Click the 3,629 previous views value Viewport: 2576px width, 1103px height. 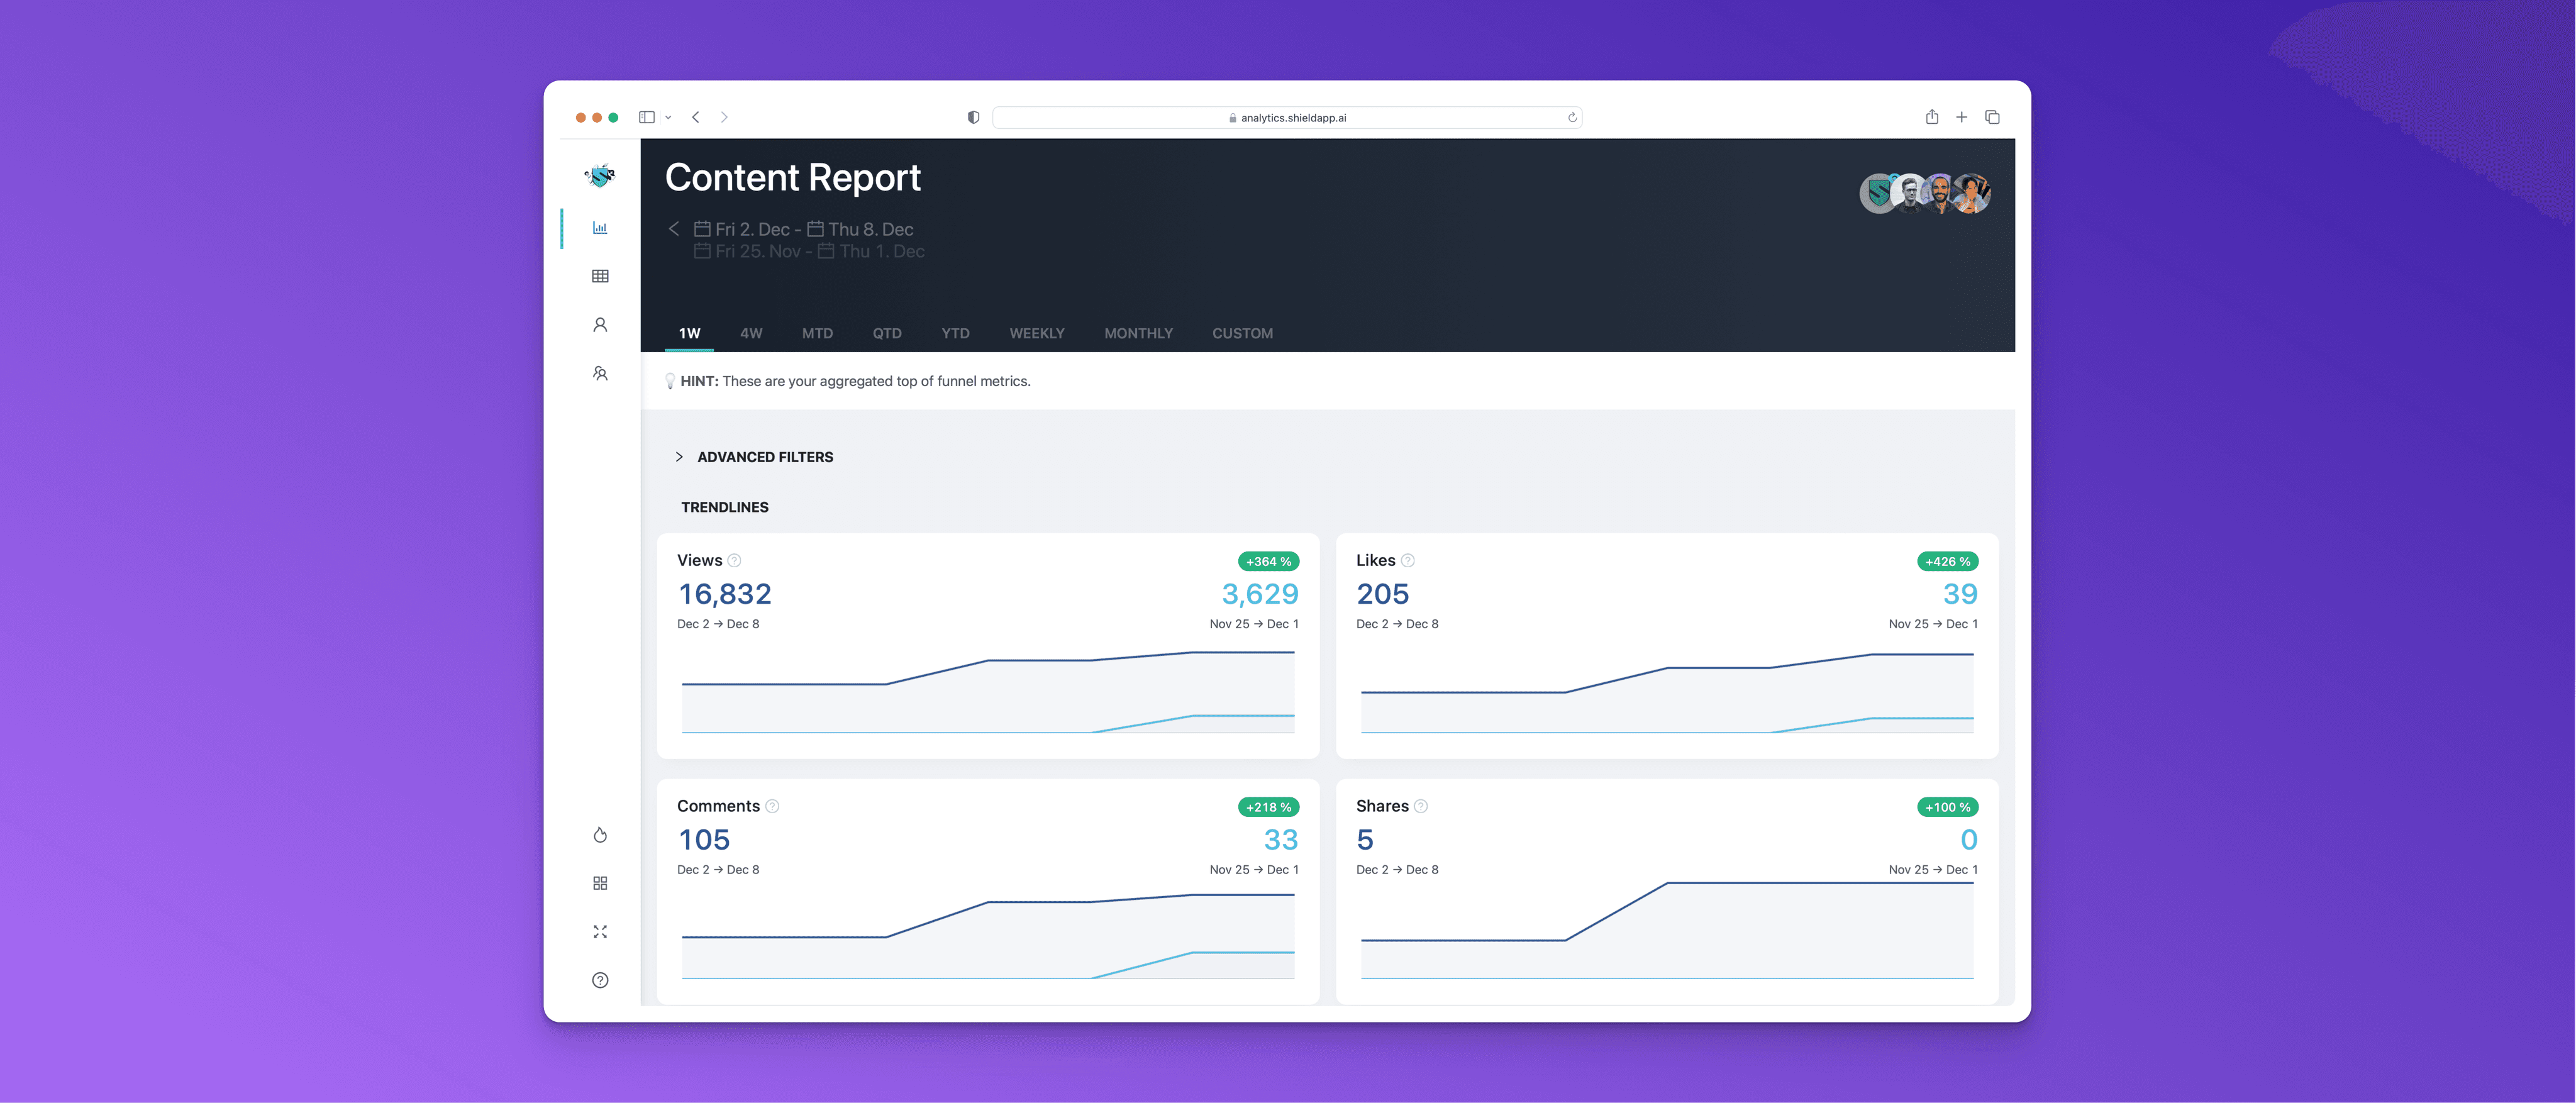(1259, 593)
